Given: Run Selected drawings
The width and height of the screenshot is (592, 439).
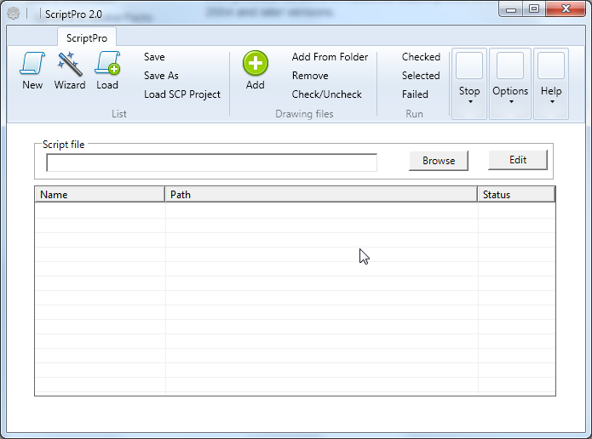Looking at the screenshot, I should (421, 76).
